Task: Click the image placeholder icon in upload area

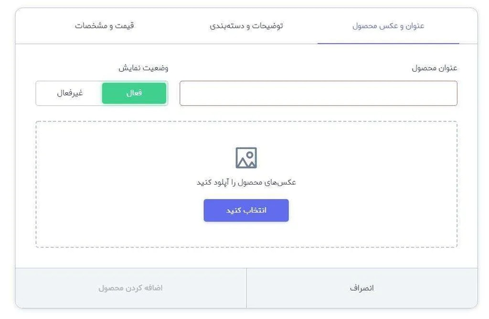Action: click(246, 158)
